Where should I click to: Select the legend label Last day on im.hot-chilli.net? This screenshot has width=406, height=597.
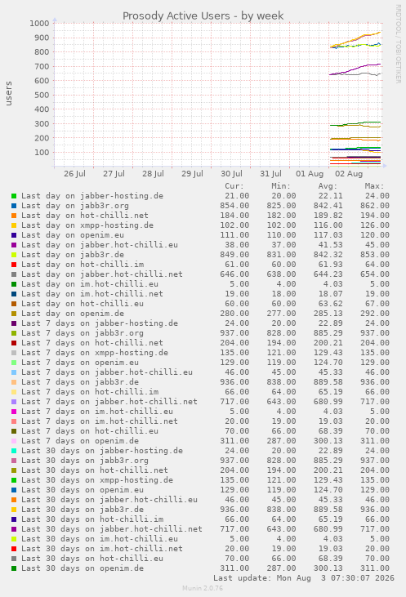(x=92, y=294)
